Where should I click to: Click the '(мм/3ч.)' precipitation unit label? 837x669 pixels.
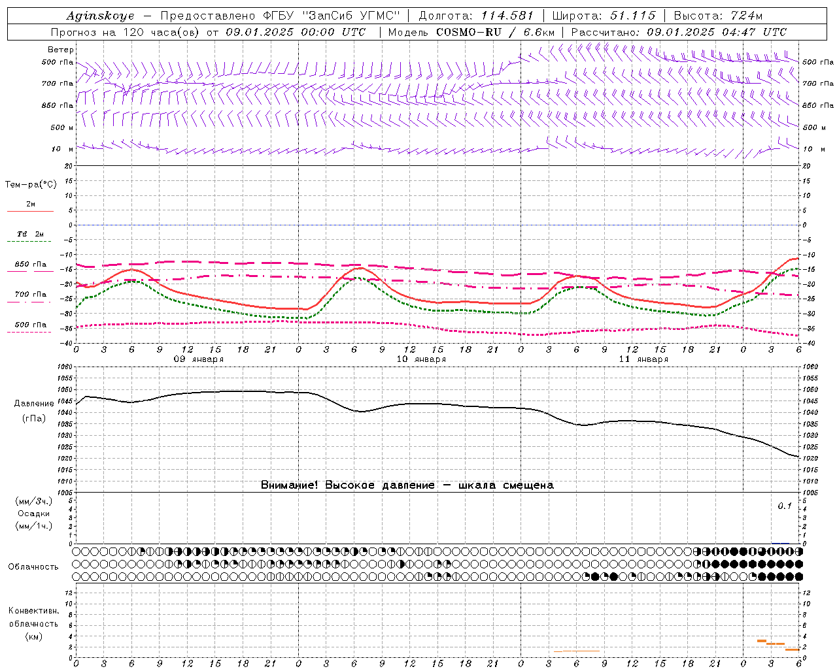[34, 502]
